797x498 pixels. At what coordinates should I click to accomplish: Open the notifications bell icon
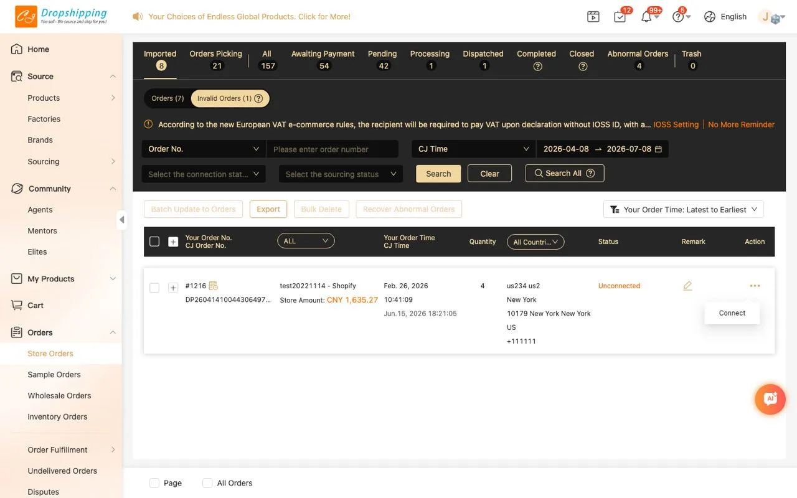point(646,17)
